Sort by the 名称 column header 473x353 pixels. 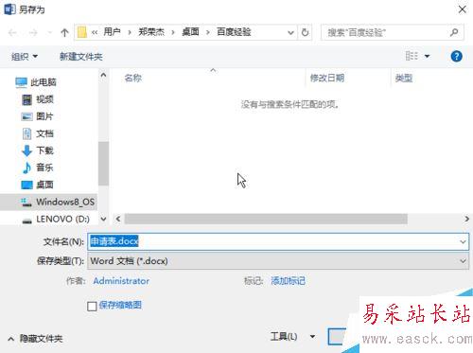[133, 78]
